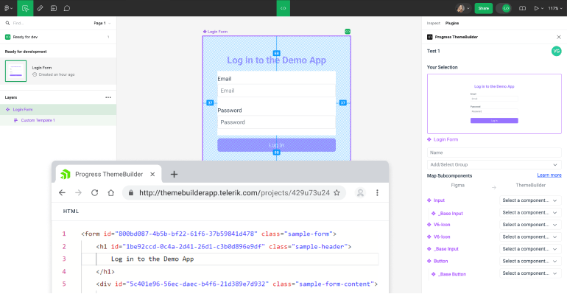The image size is (567, 294).
Task: Toggle Dev Mode switch beside Share
Action: point(504,8)
